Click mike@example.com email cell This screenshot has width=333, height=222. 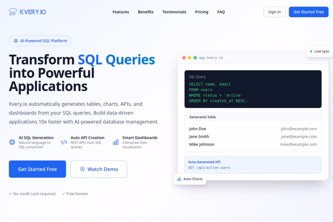click(298, 144)
